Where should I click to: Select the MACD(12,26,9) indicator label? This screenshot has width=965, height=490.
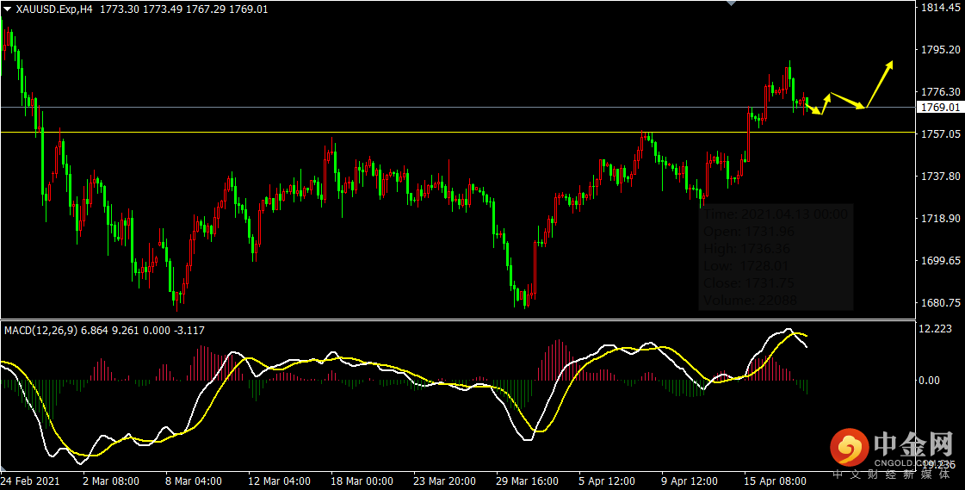click(x=42, y=331)
